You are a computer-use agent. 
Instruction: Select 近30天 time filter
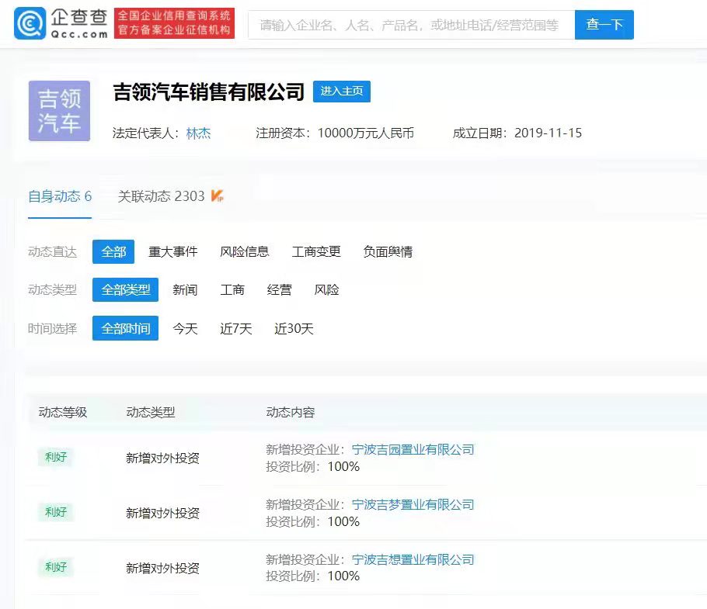294,329
